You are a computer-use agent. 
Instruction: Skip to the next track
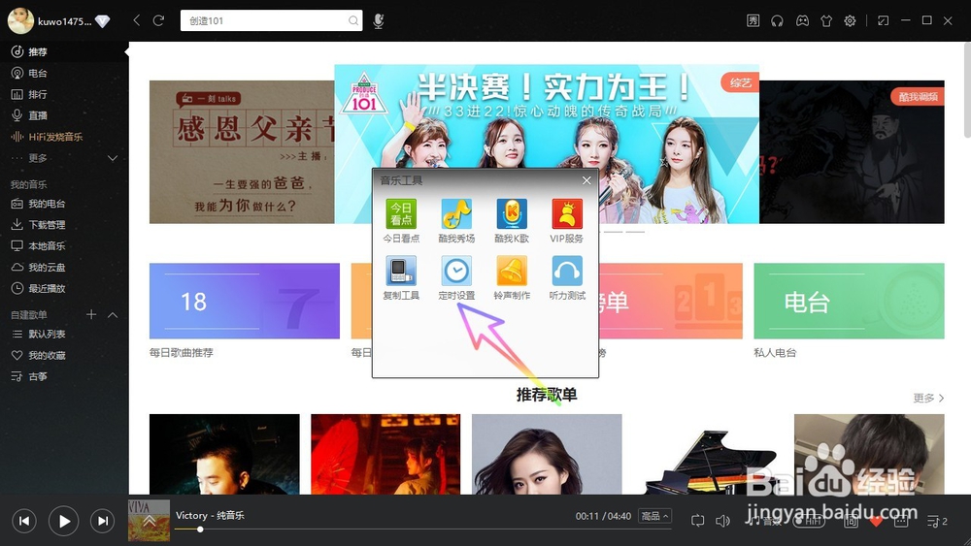click(103, 521)
